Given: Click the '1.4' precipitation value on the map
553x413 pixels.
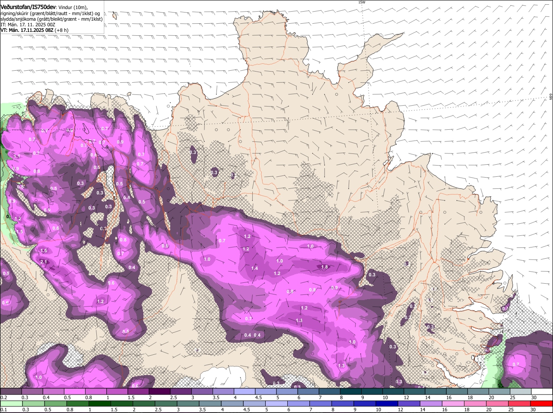Looking at the screenshot, I should tap(254, 268).
